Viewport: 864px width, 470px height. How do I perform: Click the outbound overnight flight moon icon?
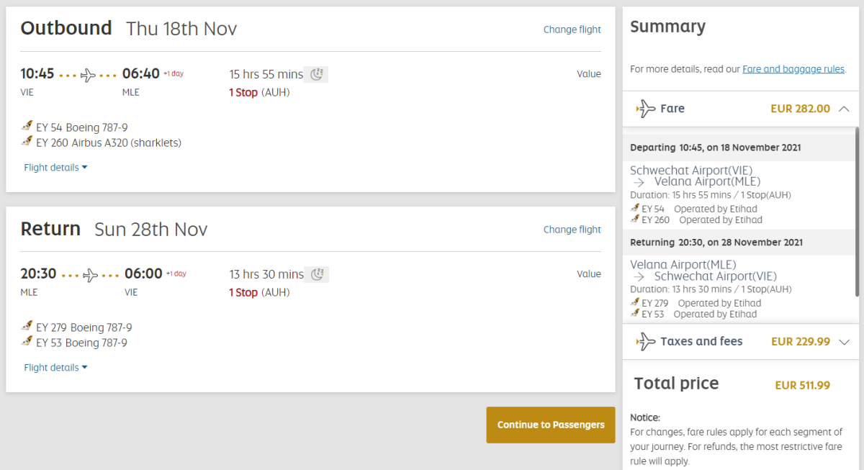point(316,74)
